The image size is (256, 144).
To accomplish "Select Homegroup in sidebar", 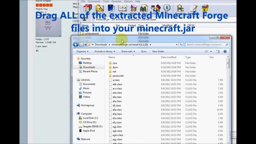I will click(87, 105).
